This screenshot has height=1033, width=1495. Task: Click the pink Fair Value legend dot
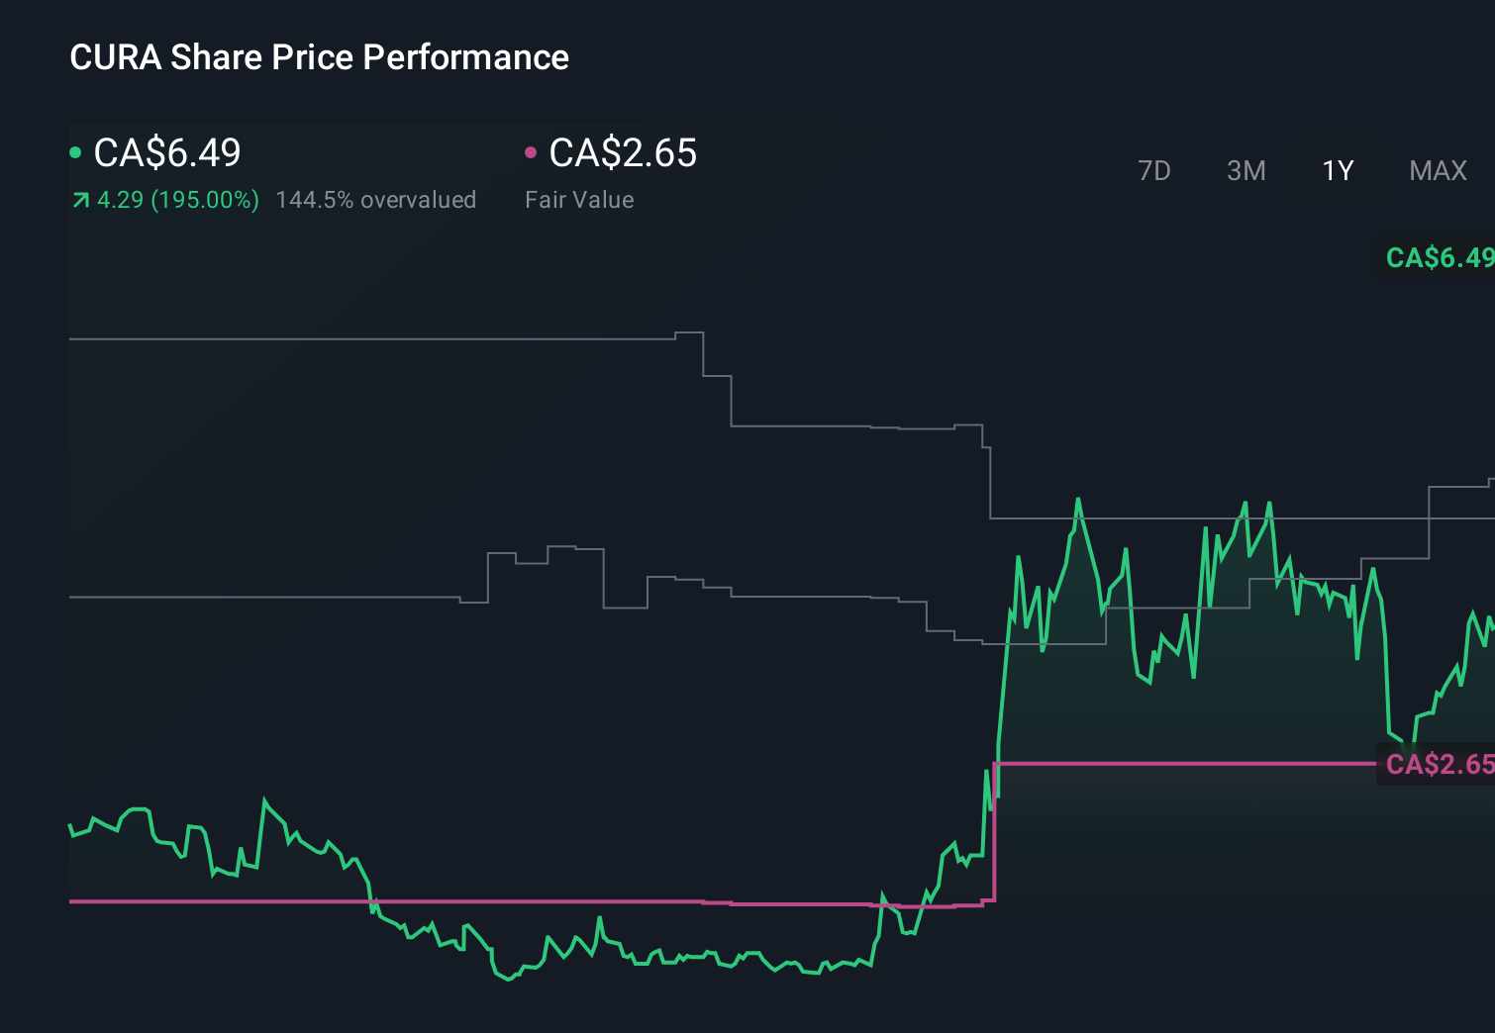(x=532, y=151)
